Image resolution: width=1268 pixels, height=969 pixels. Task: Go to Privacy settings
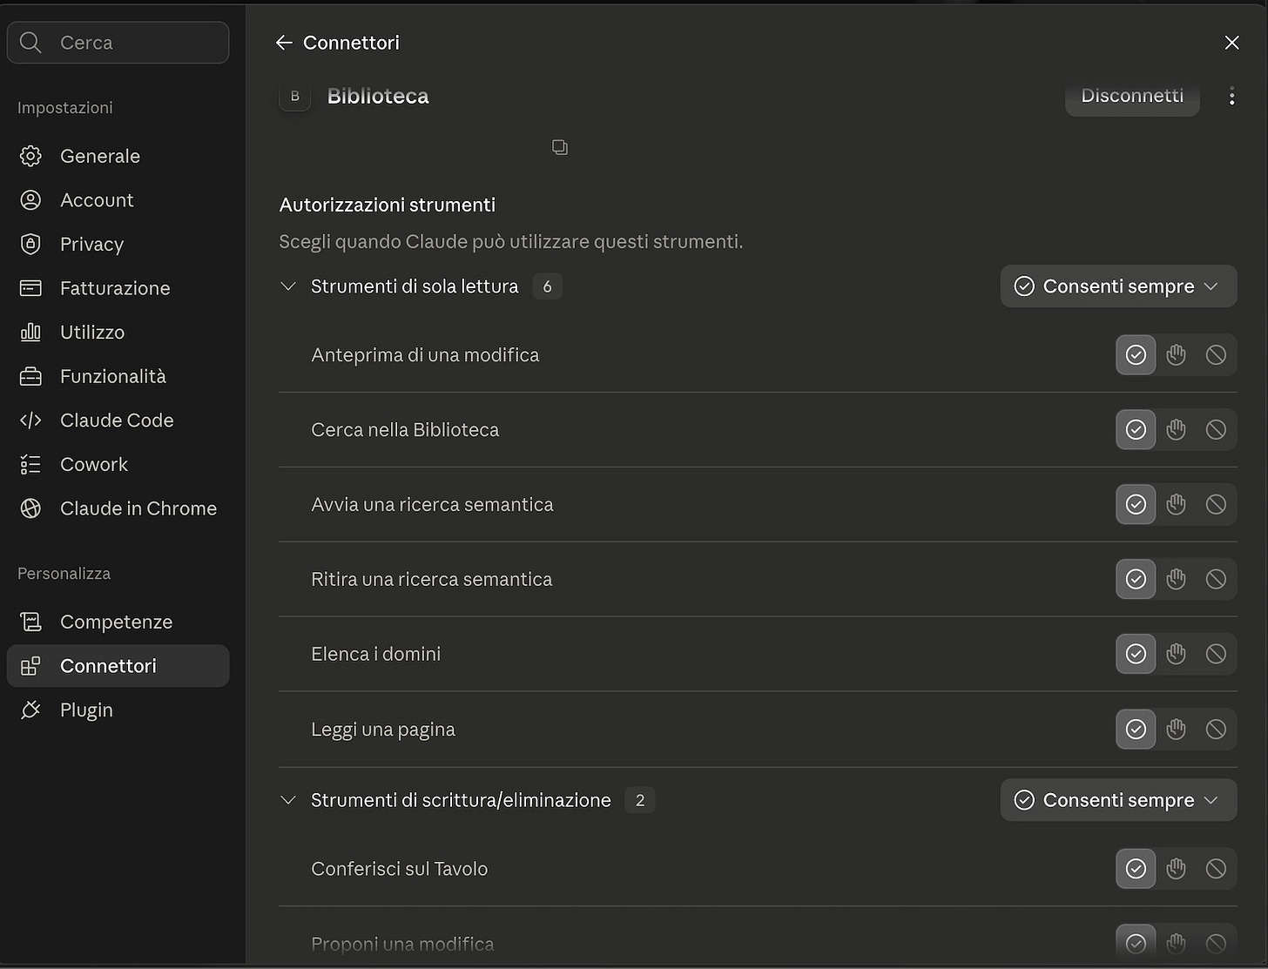click(x=118, y=244)
